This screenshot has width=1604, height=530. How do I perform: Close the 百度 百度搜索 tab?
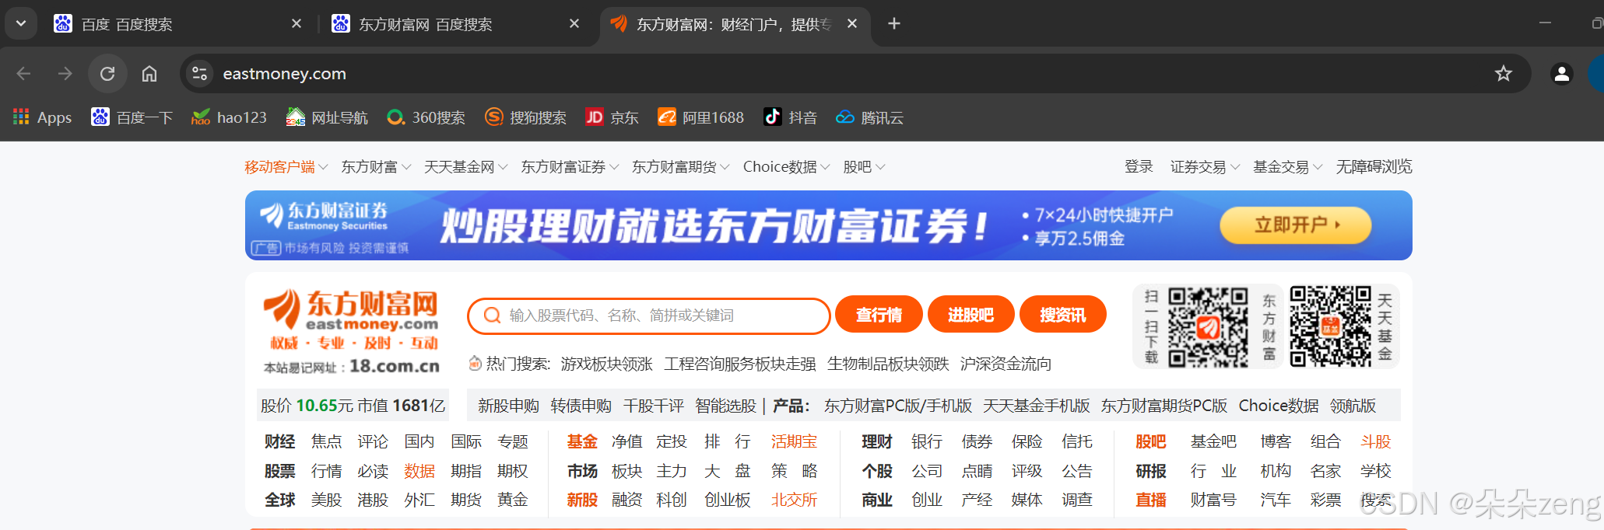tap(297, 24)
